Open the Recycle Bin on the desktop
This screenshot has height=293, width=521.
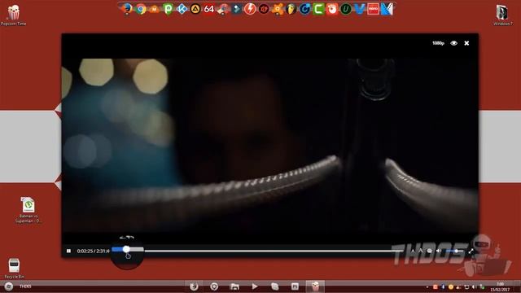point(14,268)
